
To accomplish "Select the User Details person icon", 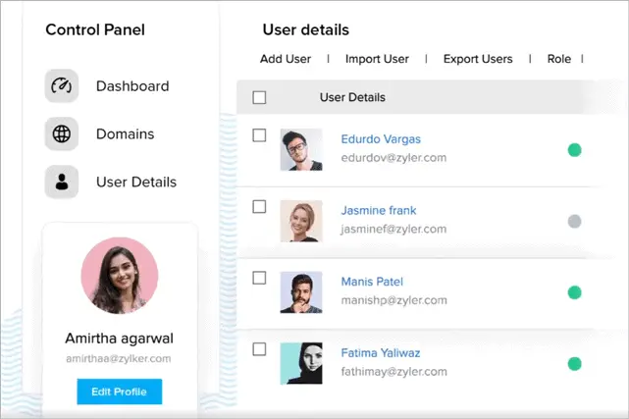I will coord(62,183).
